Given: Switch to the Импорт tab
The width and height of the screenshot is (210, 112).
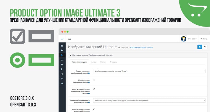Looking at the screenshot, I should click(94, 62).
